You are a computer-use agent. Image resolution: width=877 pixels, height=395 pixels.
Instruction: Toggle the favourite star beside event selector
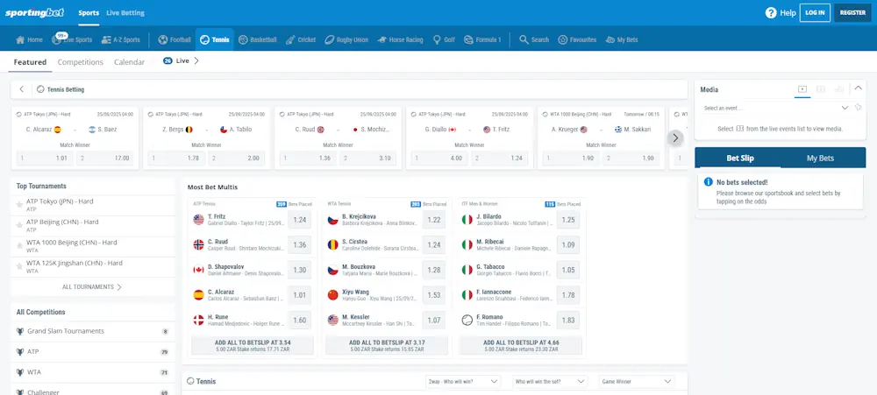(859, 108)
